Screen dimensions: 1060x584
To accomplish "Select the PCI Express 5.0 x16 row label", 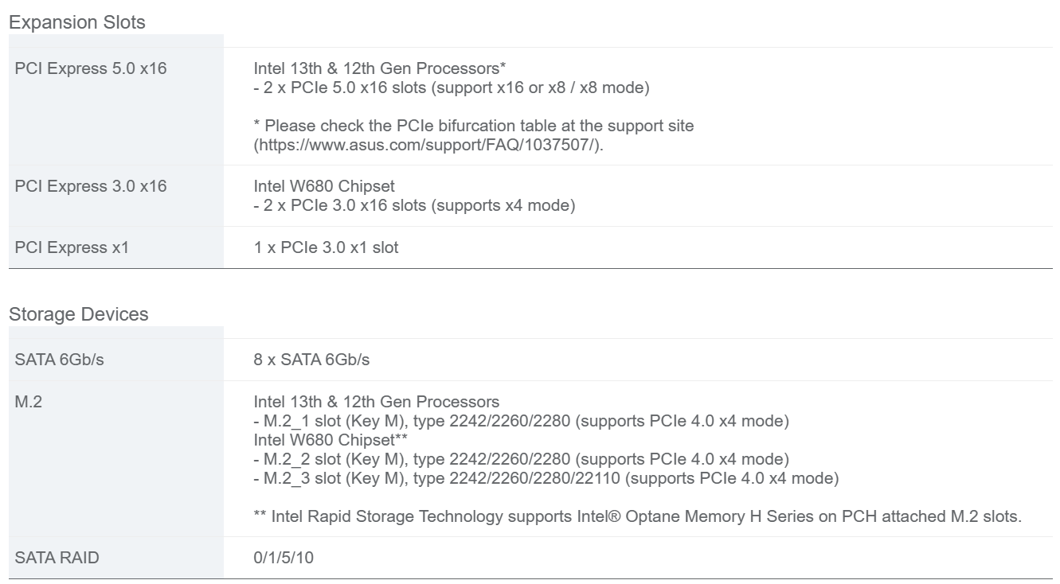I will 91,68.
